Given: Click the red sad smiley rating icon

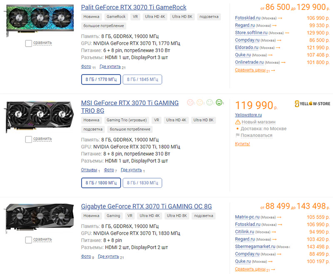Looking at the screenshot, I should click(x=190, y=102).
